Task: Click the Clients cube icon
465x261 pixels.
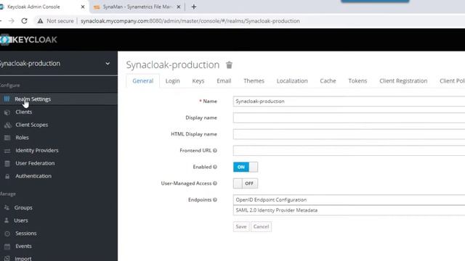Action: point(7,112)
